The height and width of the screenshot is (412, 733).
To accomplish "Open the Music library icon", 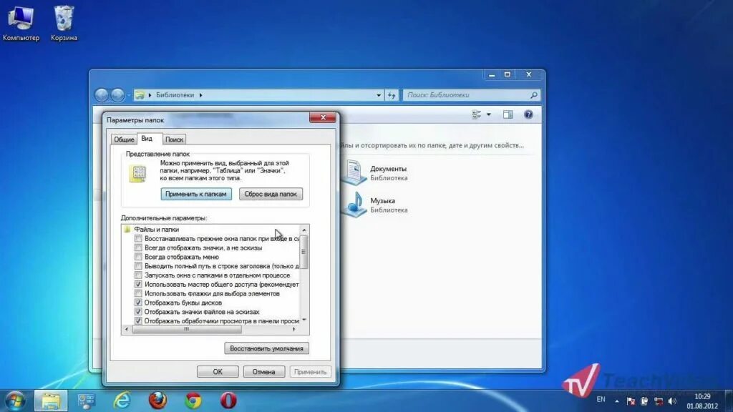I will (354, 205).
